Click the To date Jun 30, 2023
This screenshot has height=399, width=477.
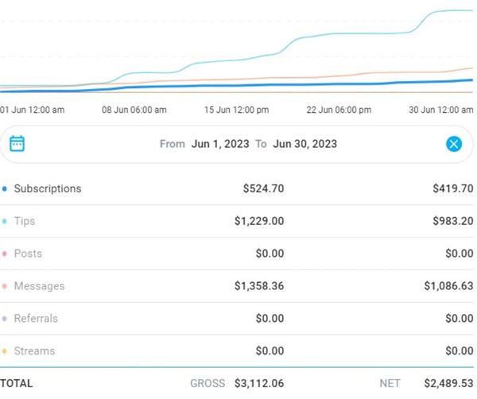click(304, 144)
